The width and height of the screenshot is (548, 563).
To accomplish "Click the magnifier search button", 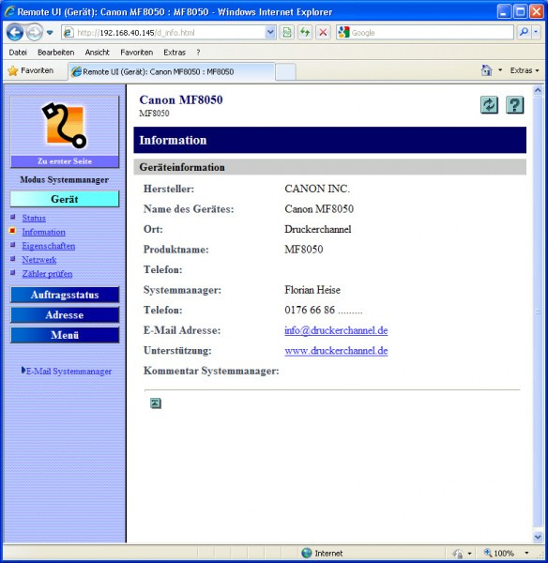I will (x=524, y=32).
